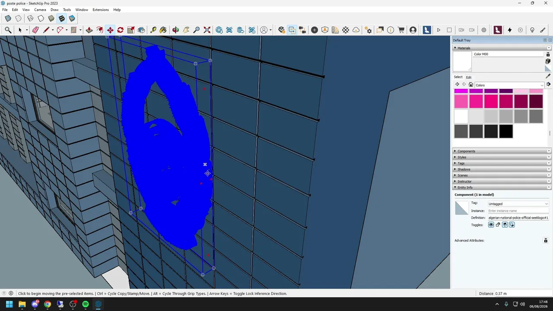This screenshot has width=553, height=311.
Task: Toggle the entity lock icon
Action: [498, 225]
